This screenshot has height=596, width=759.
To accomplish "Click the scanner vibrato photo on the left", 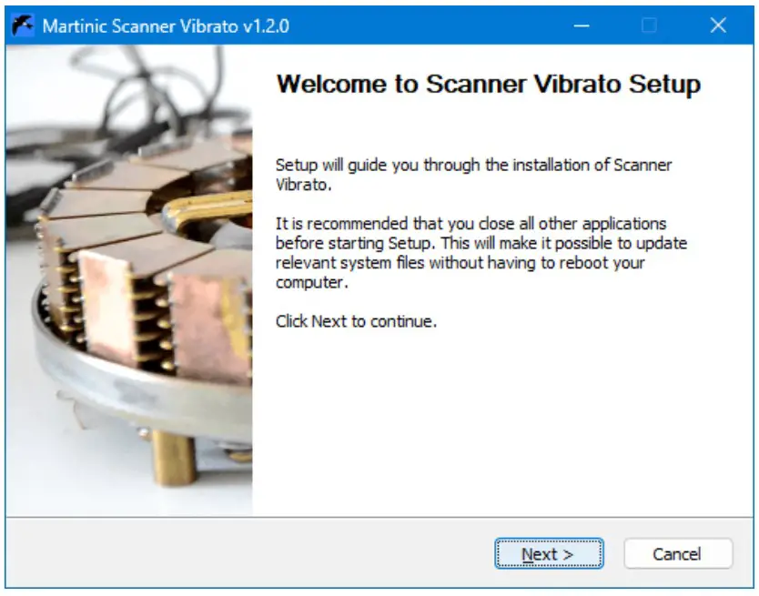I will point(128,282).
